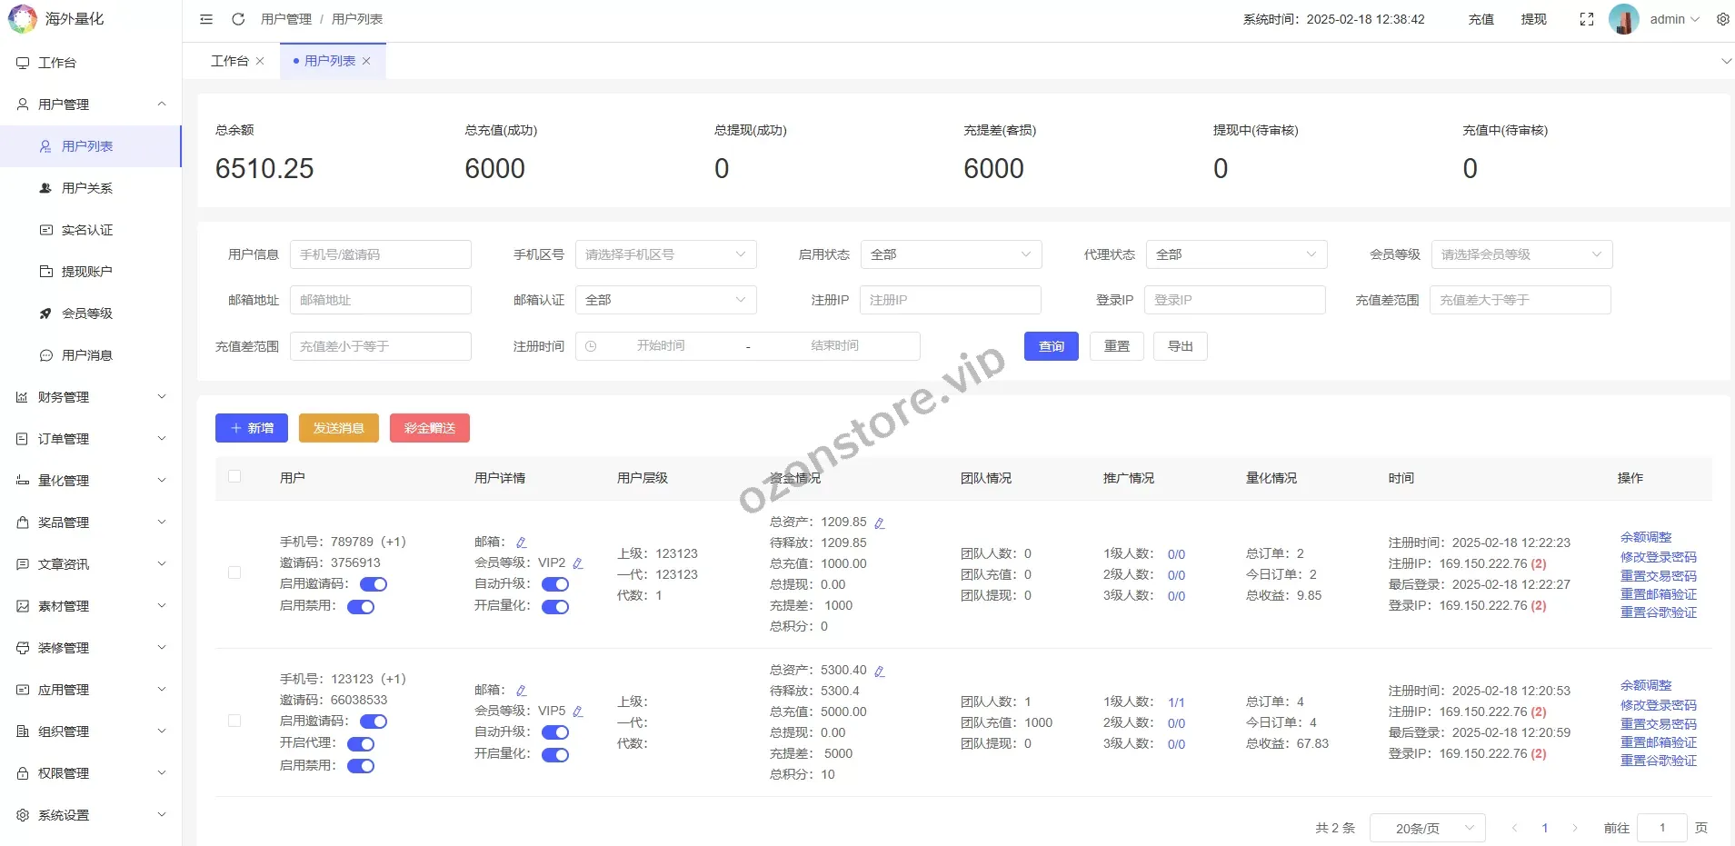Screen dimensions: 1735x846
Task: Click the admin avatar picture
Action: coord(1623,19)
